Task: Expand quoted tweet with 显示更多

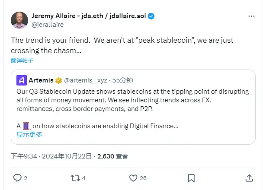Action: point(29,134)
